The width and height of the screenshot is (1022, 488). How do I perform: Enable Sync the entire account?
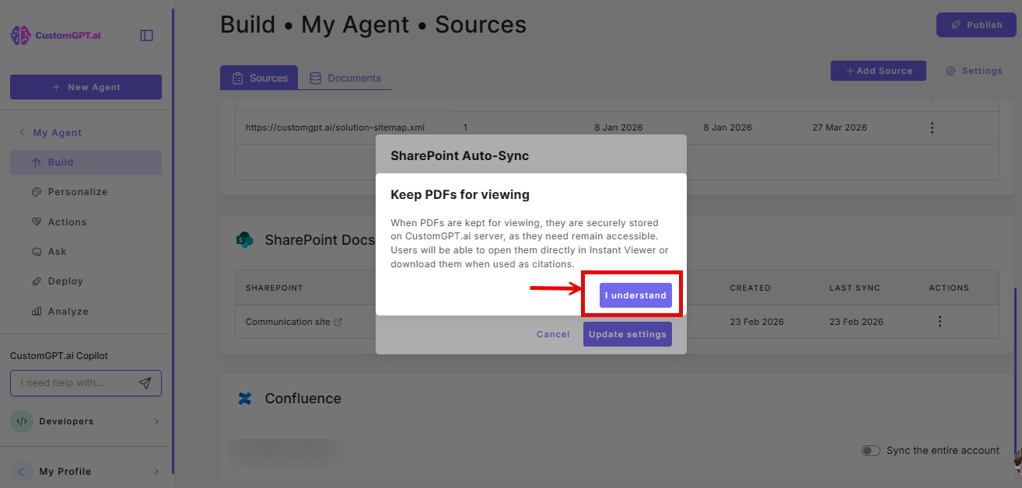871,450
